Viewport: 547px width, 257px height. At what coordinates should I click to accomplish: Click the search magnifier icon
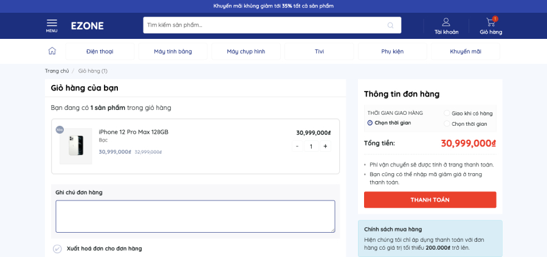click(390, 25)
